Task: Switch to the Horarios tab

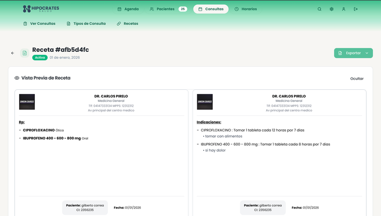Action: [x=246, y=9]
